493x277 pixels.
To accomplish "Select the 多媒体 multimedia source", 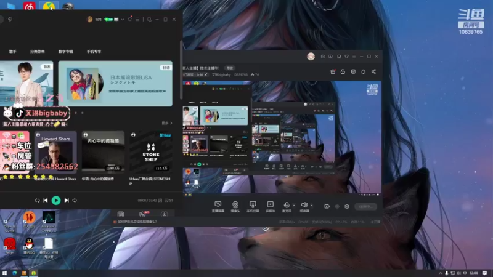I will (270, 207).
